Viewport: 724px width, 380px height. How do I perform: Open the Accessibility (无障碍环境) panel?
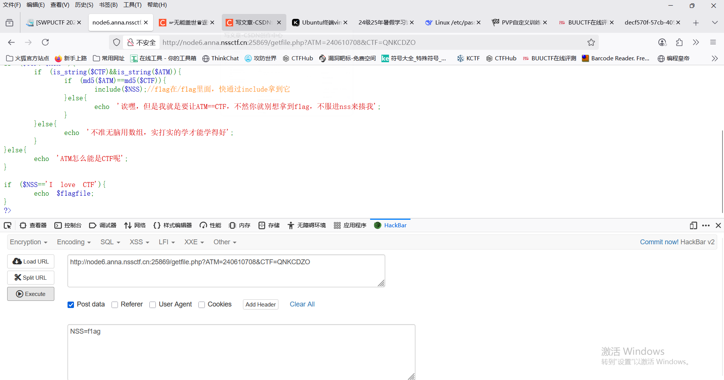click(x=306, y=225)
